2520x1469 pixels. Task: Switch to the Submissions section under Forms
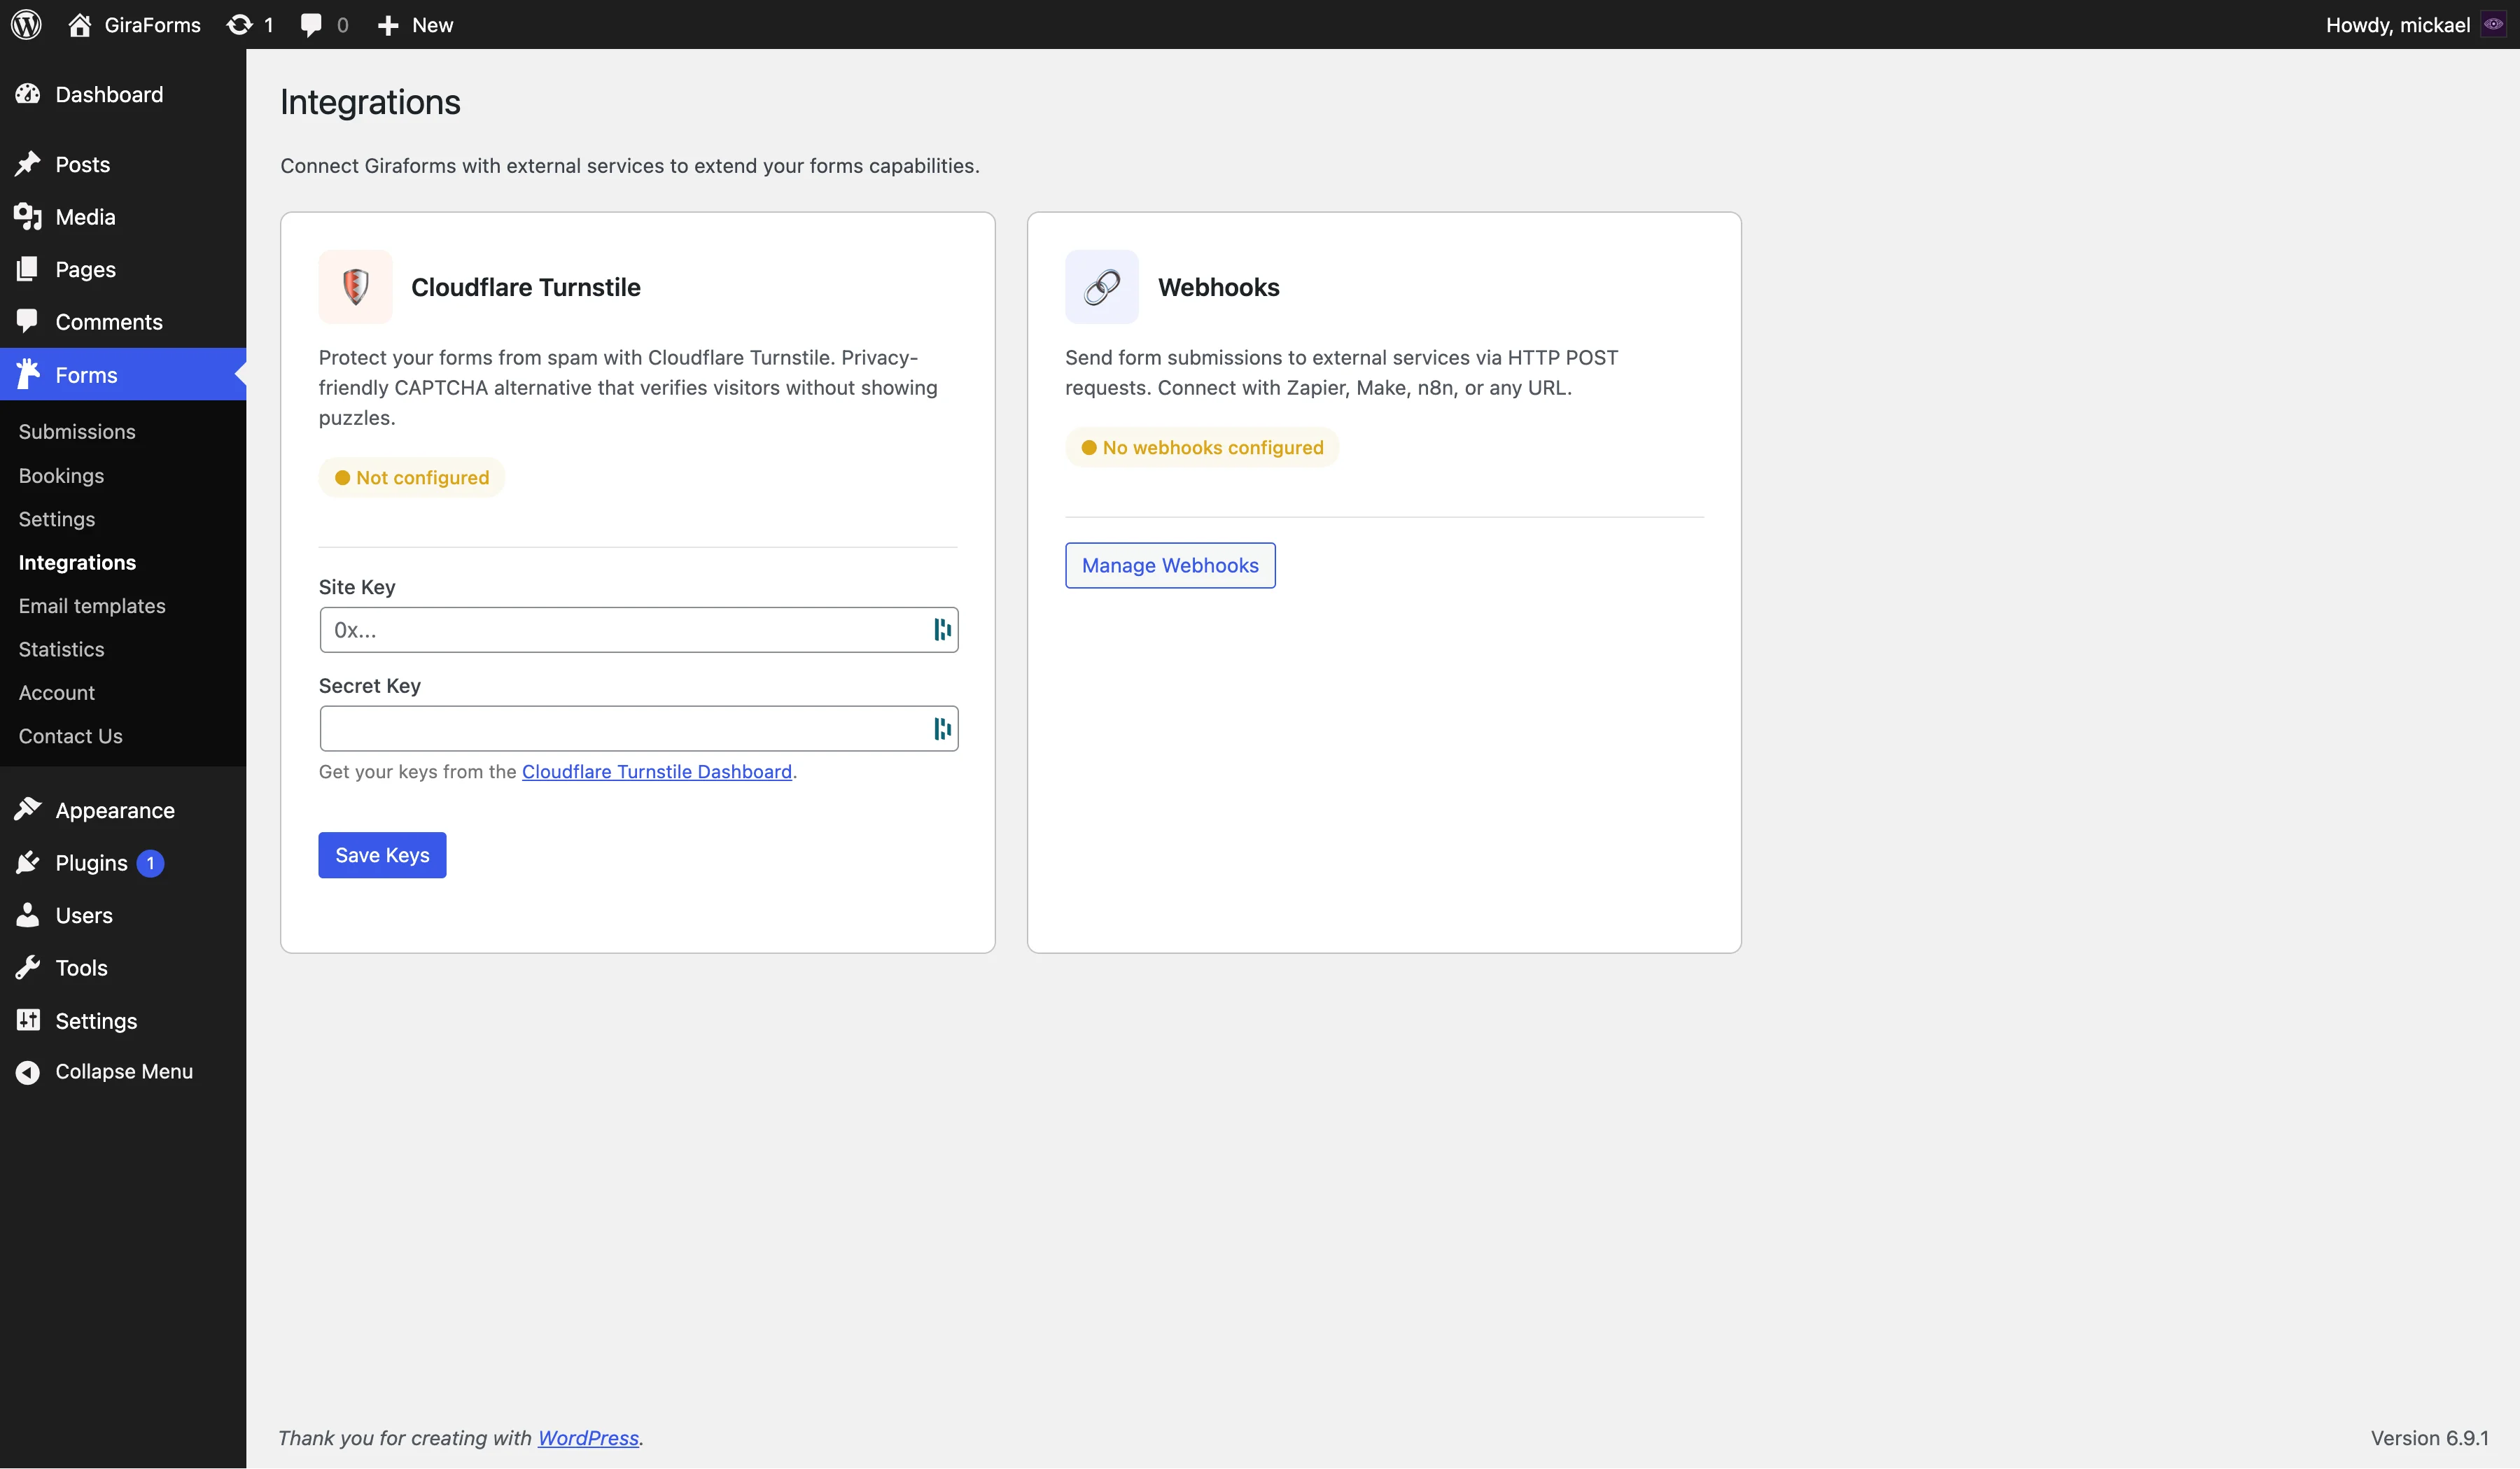pyautogui.click(x=77, y=431)
